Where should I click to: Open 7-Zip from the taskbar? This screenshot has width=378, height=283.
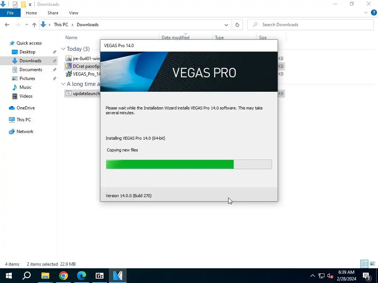click(x=100, y=276)
